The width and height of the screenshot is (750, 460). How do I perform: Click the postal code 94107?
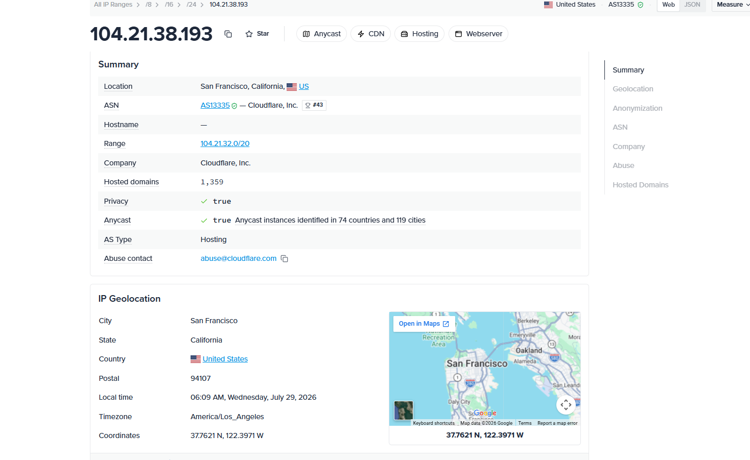(201, 378)
